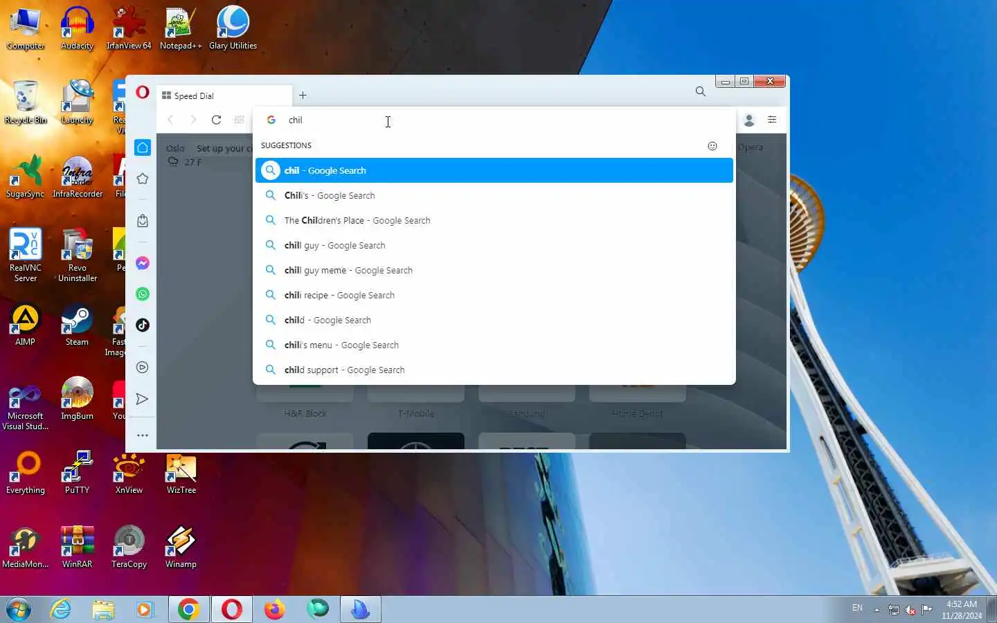Image resolution: width=997 pixels, height=623 pixels.
Task: Click the smiley feedback icon in suggestions
Action: point(712,146)
